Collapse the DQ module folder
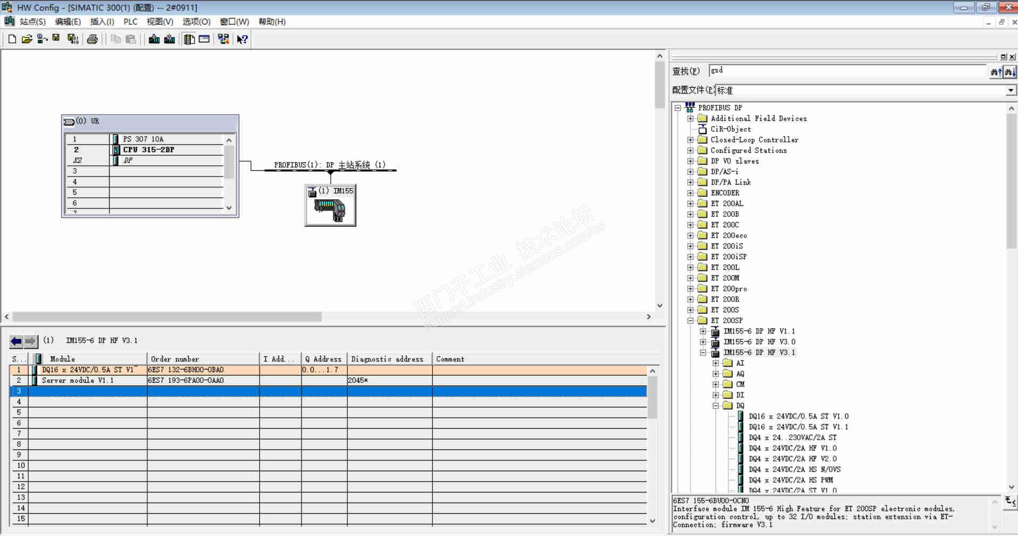 [x=716, y=406]
